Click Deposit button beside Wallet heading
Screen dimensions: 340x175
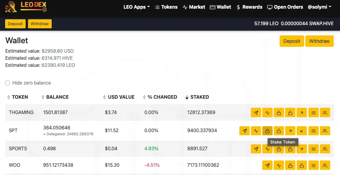tap(291, 41)
